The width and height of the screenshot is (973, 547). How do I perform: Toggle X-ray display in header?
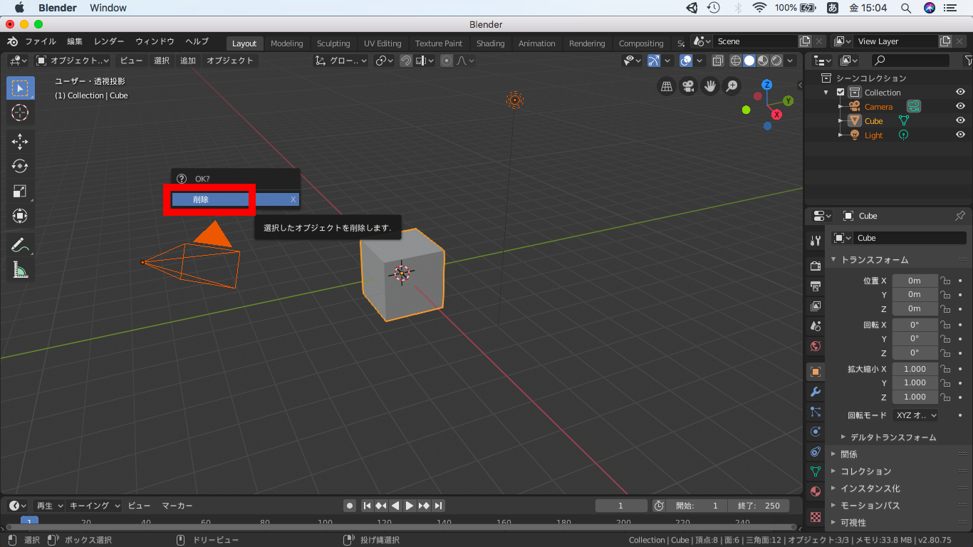(718, 61)
